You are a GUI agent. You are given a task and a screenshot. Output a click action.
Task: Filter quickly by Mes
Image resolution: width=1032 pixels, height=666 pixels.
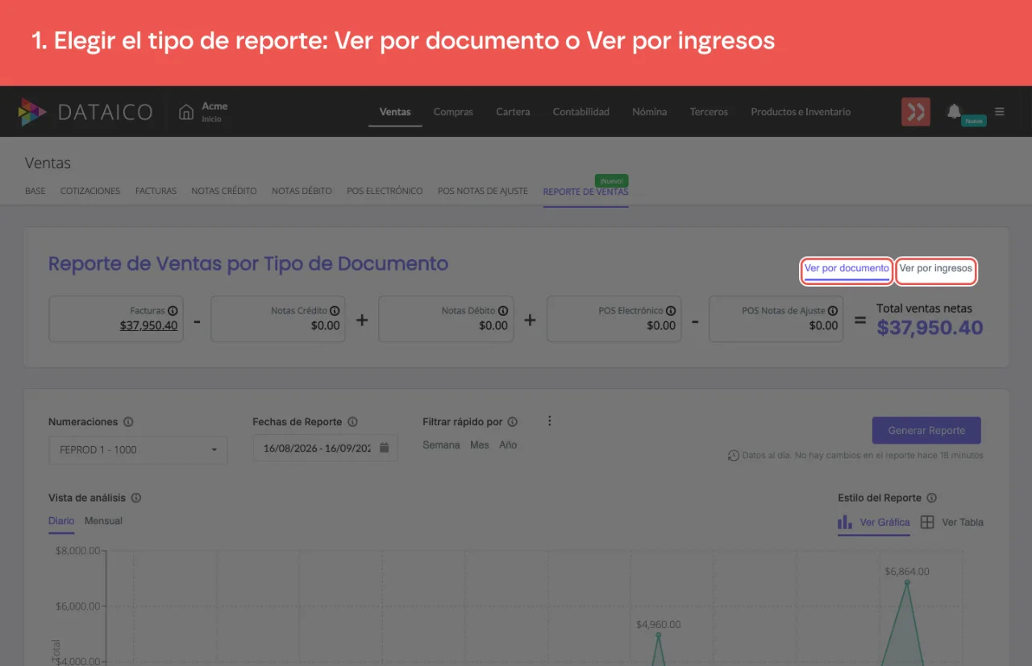[480, 445]
